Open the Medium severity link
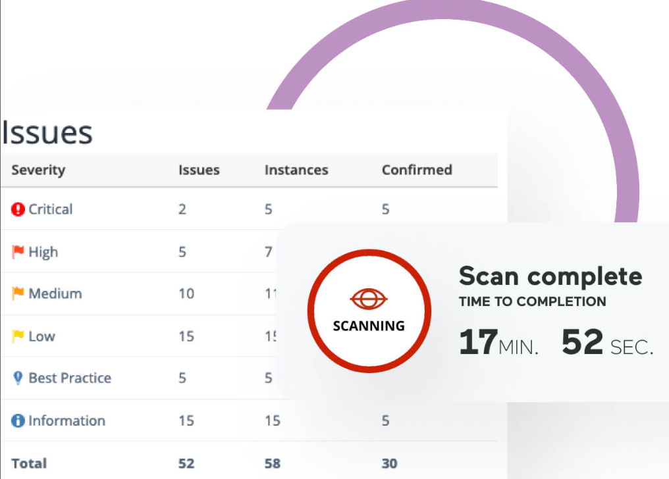 click(x=55, y=293)
